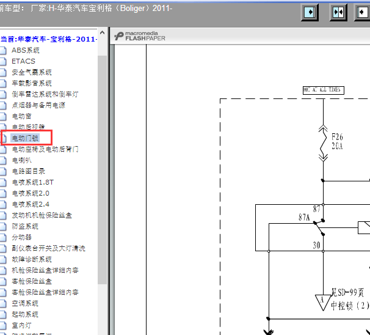Image resolution: width=370 pixels, height=335 pixels.
Task: Click the 87A relay terminal label
Action: (x=304, y=217)
